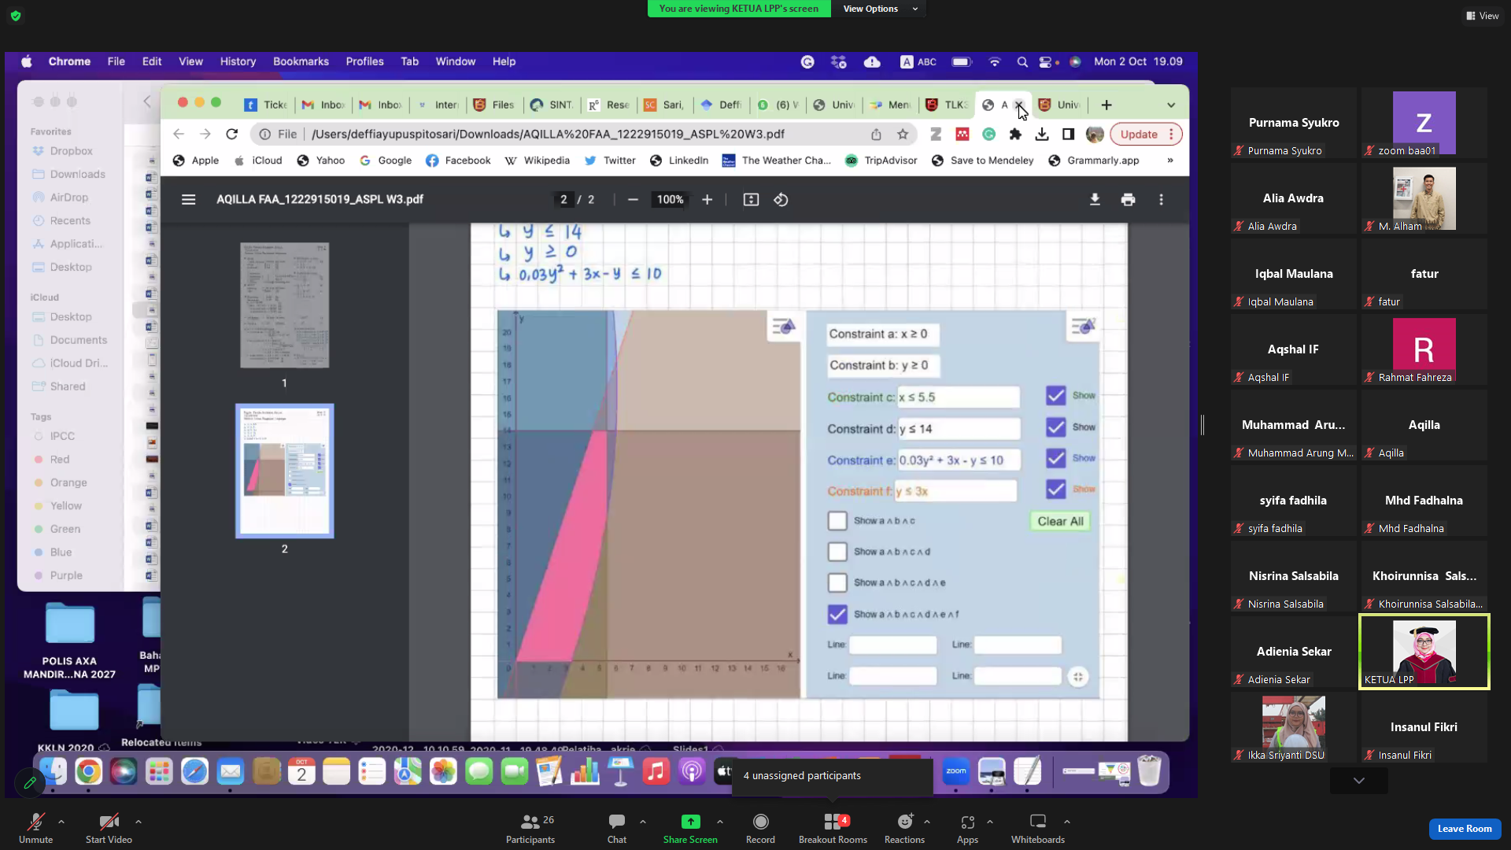Expand video options arrow beside Start Video
The image size is (1511, 850).
[x=139, y=822]
